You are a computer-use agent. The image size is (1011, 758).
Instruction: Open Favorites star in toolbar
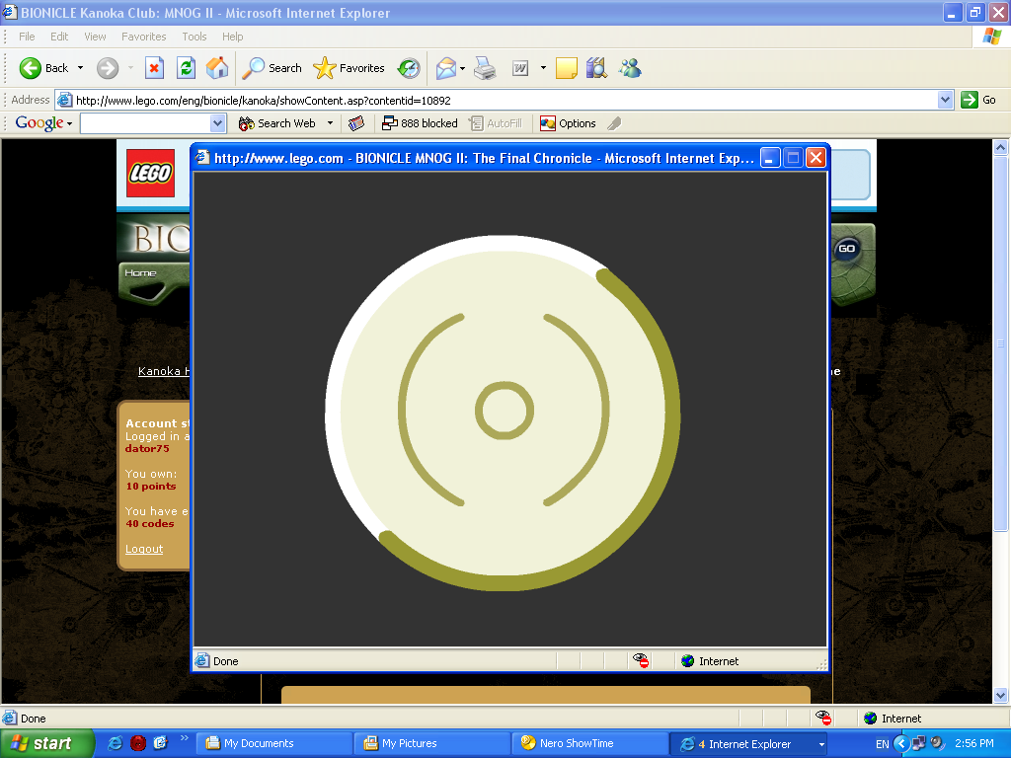[349, 68]
